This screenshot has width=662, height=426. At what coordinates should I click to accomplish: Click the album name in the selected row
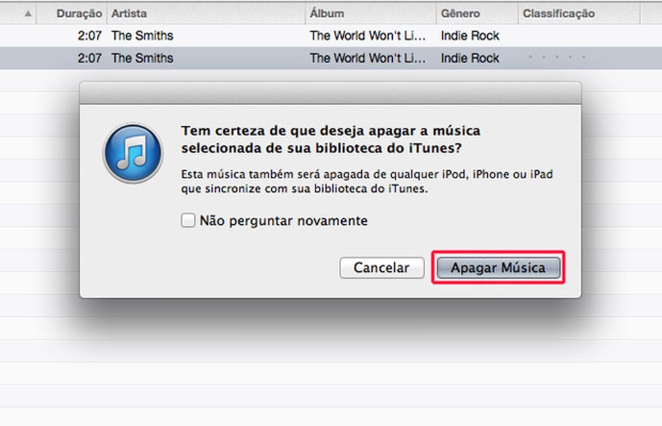pos(367,58)
